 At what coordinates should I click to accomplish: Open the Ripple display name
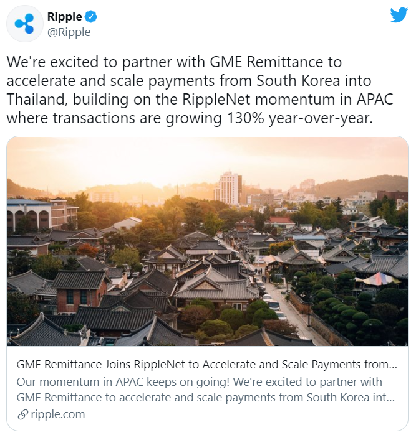point(64,17)
